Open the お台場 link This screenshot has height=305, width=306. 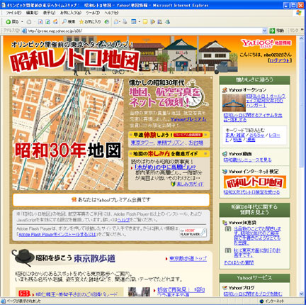[196, 143]
